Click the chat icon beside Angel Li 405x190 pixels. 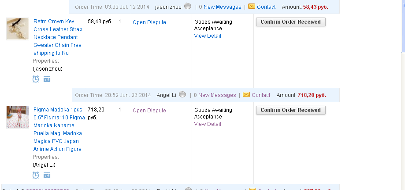click(x=182, y=95)
